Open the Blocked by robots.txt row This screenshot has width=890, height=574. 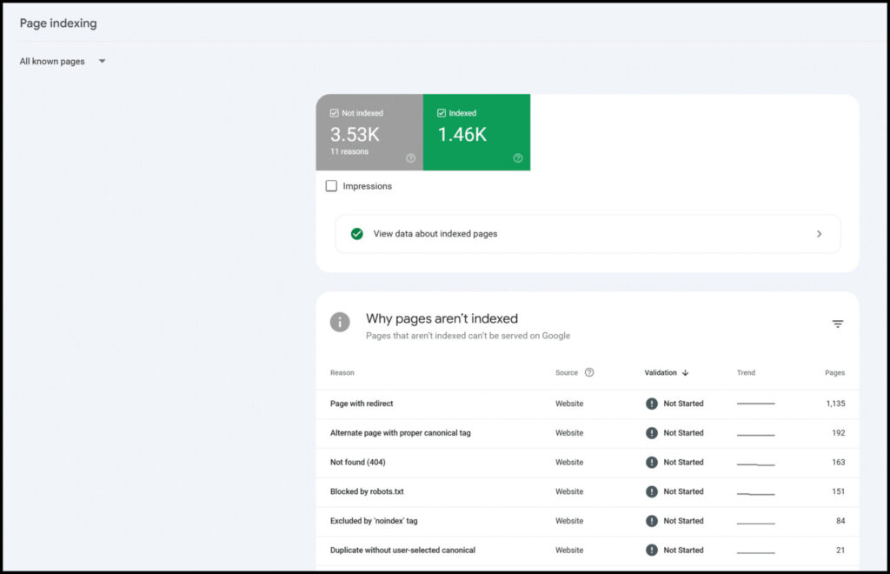(x=367, y=491)
